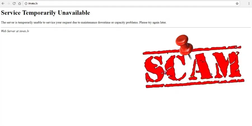
Task: Bookmark this page with the star icon
Action: 237,4
